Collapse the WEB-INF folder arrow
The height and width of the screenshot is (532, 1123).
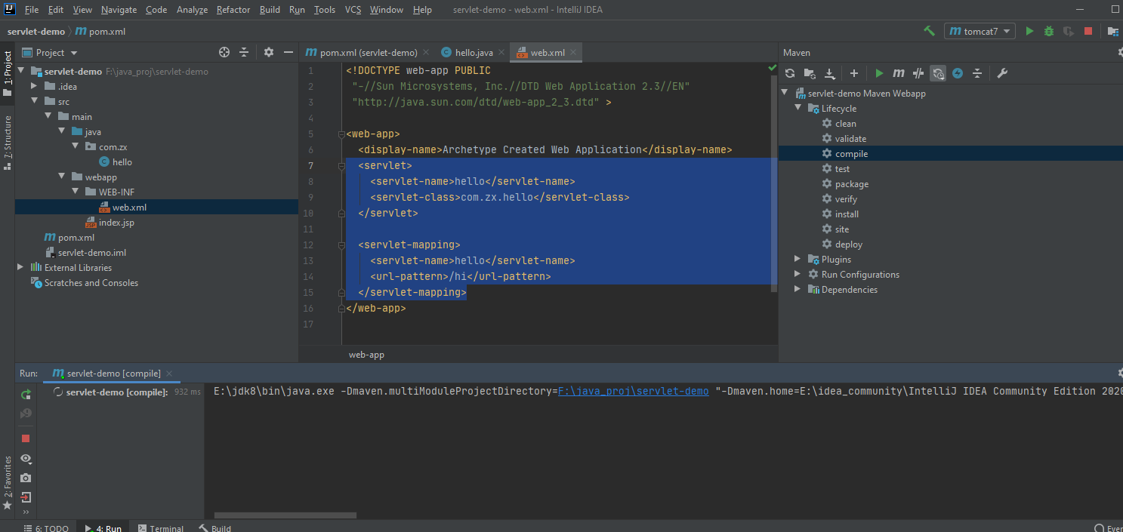74,192
